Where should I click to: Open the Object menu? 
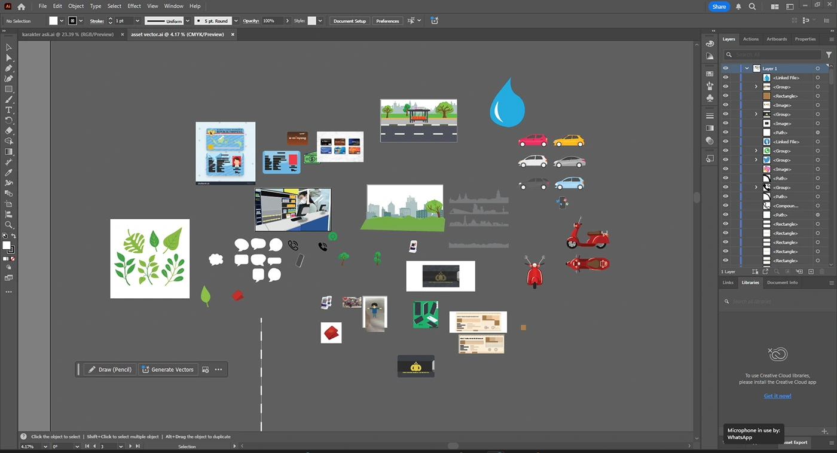[76, 6]
